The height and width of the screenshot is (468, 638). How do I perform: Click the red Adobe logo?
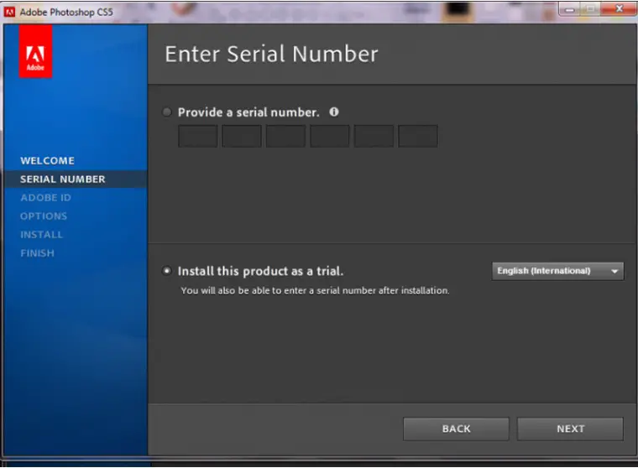pos(35,52)
